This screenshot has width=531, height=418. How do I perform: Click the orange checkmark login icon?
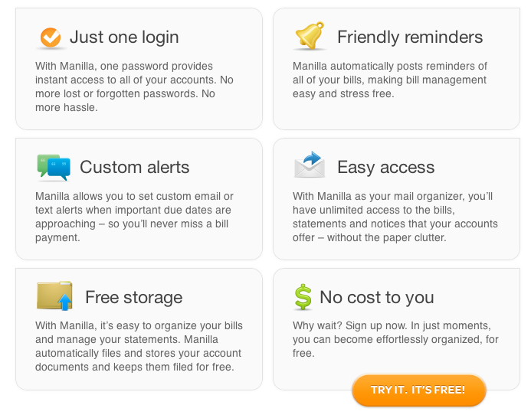(51, 38)
